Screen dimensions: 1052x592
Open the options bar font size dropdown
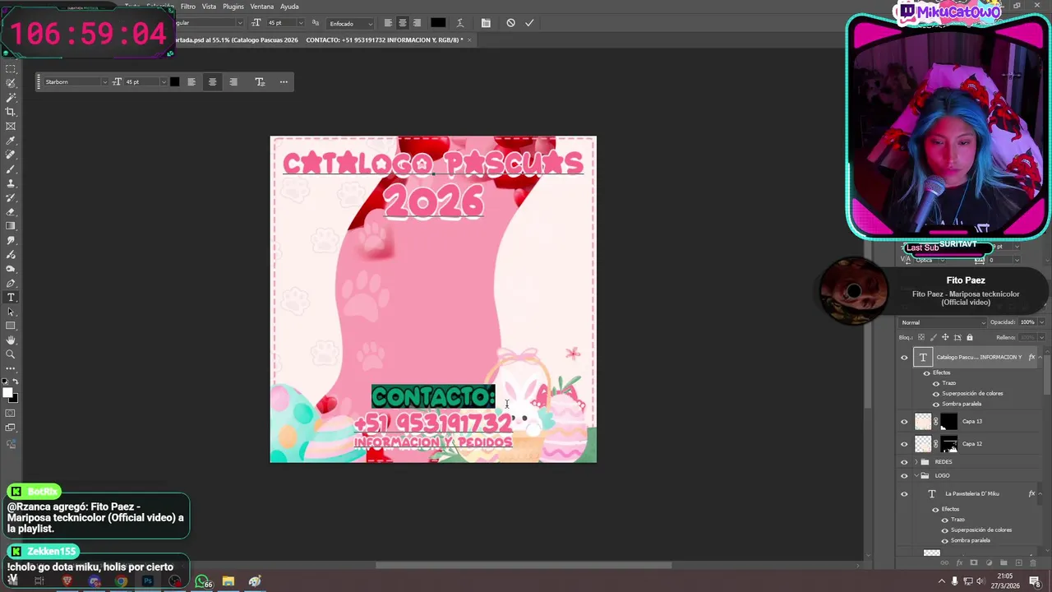click(299, 23)
